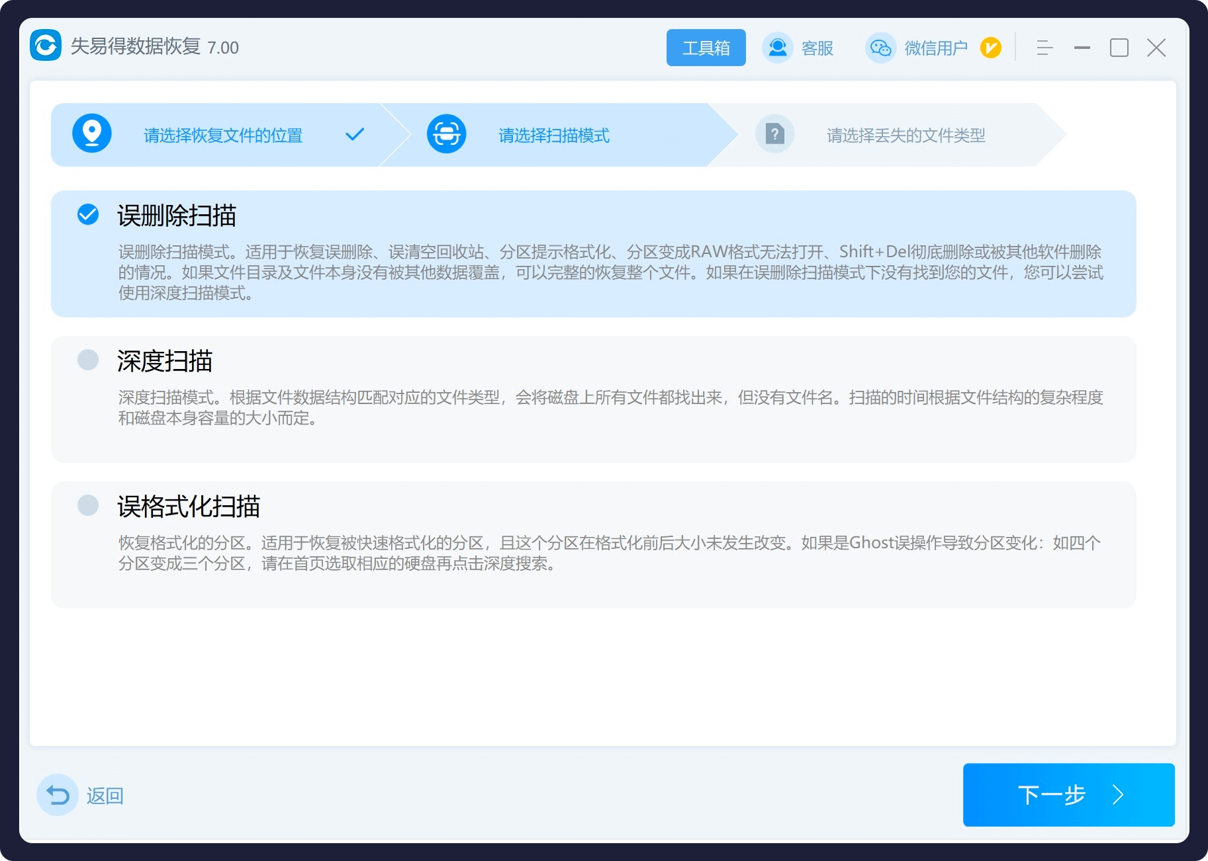Click the 微信用户 account label

click(x=936, y=48)
